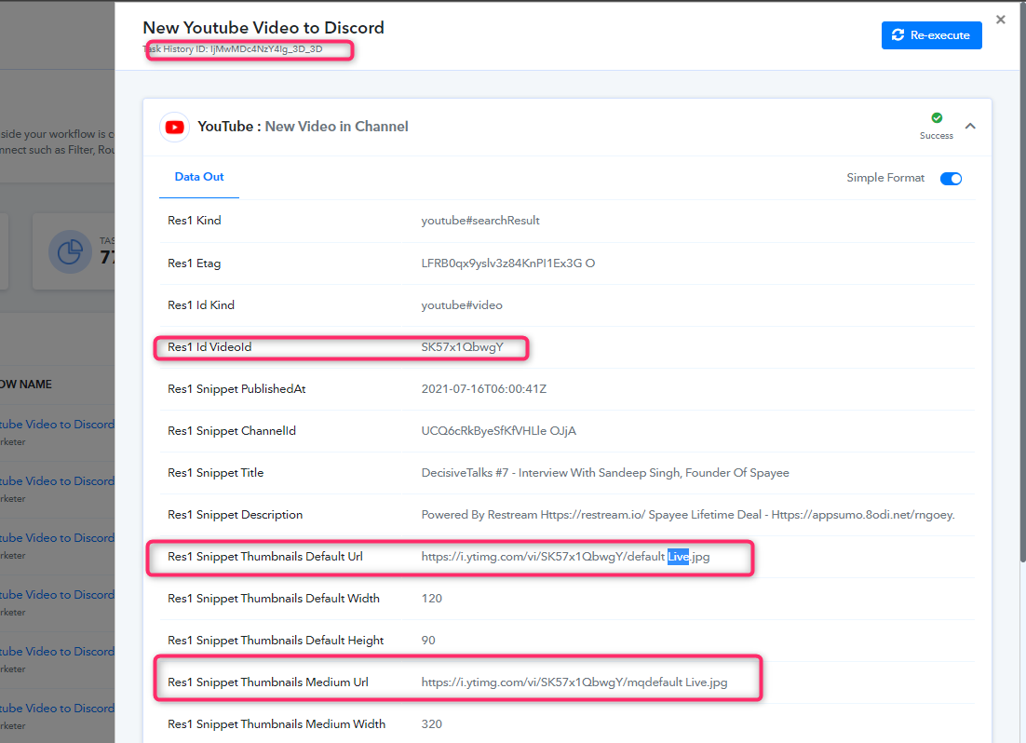1026x743 pixels.
Task: Click the YouTube logo icon
Action: 175,127
